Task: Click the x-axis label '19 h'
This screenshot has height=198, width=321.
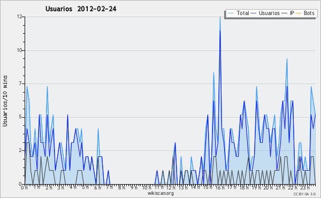Action: click(256, 187)
